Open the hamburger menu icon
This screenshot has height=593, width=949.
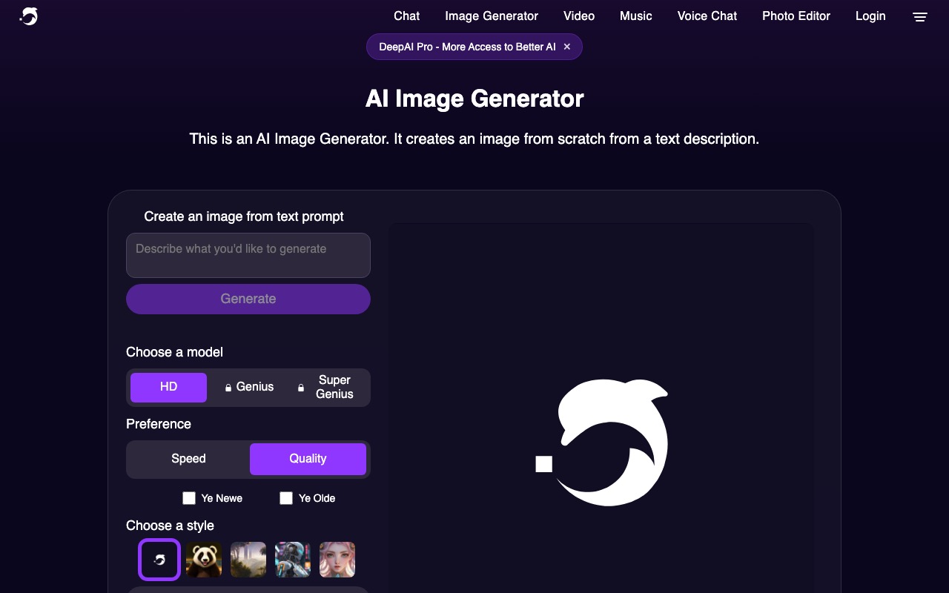pos(919,16)
